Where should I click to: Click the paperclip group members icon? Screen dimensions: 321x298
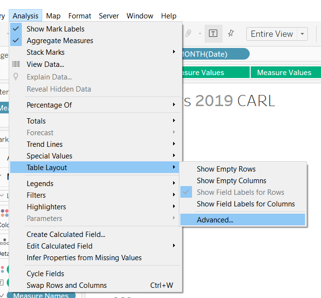click(x=189, y=33)
